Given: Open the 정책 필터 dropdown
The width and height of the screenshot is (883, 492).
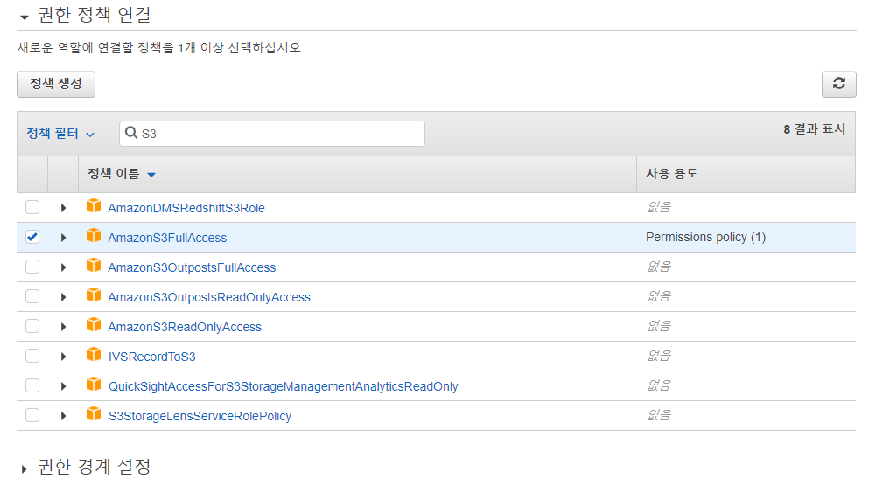Looking at the screenshot, I should coord(60,134).
